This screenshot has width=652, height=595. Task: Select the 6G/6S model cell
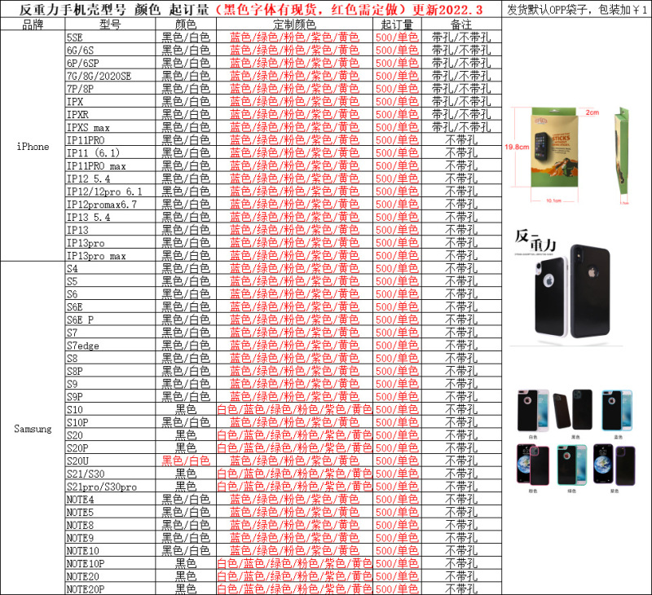pos(110,50)
